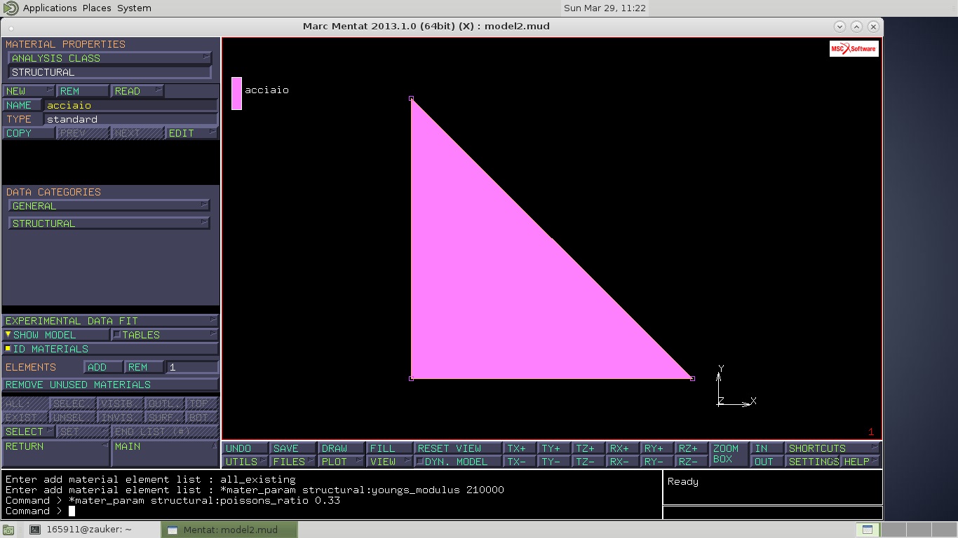The width and height of the screenshot is (958, 538).
Task: Click RY- rotate button
Action: [x=656, y=462]
